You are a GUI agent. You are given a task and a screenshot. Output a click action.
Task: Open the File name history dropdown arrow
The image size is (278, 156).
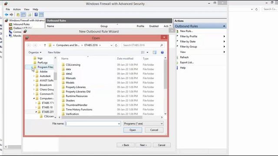coord(119,123)
